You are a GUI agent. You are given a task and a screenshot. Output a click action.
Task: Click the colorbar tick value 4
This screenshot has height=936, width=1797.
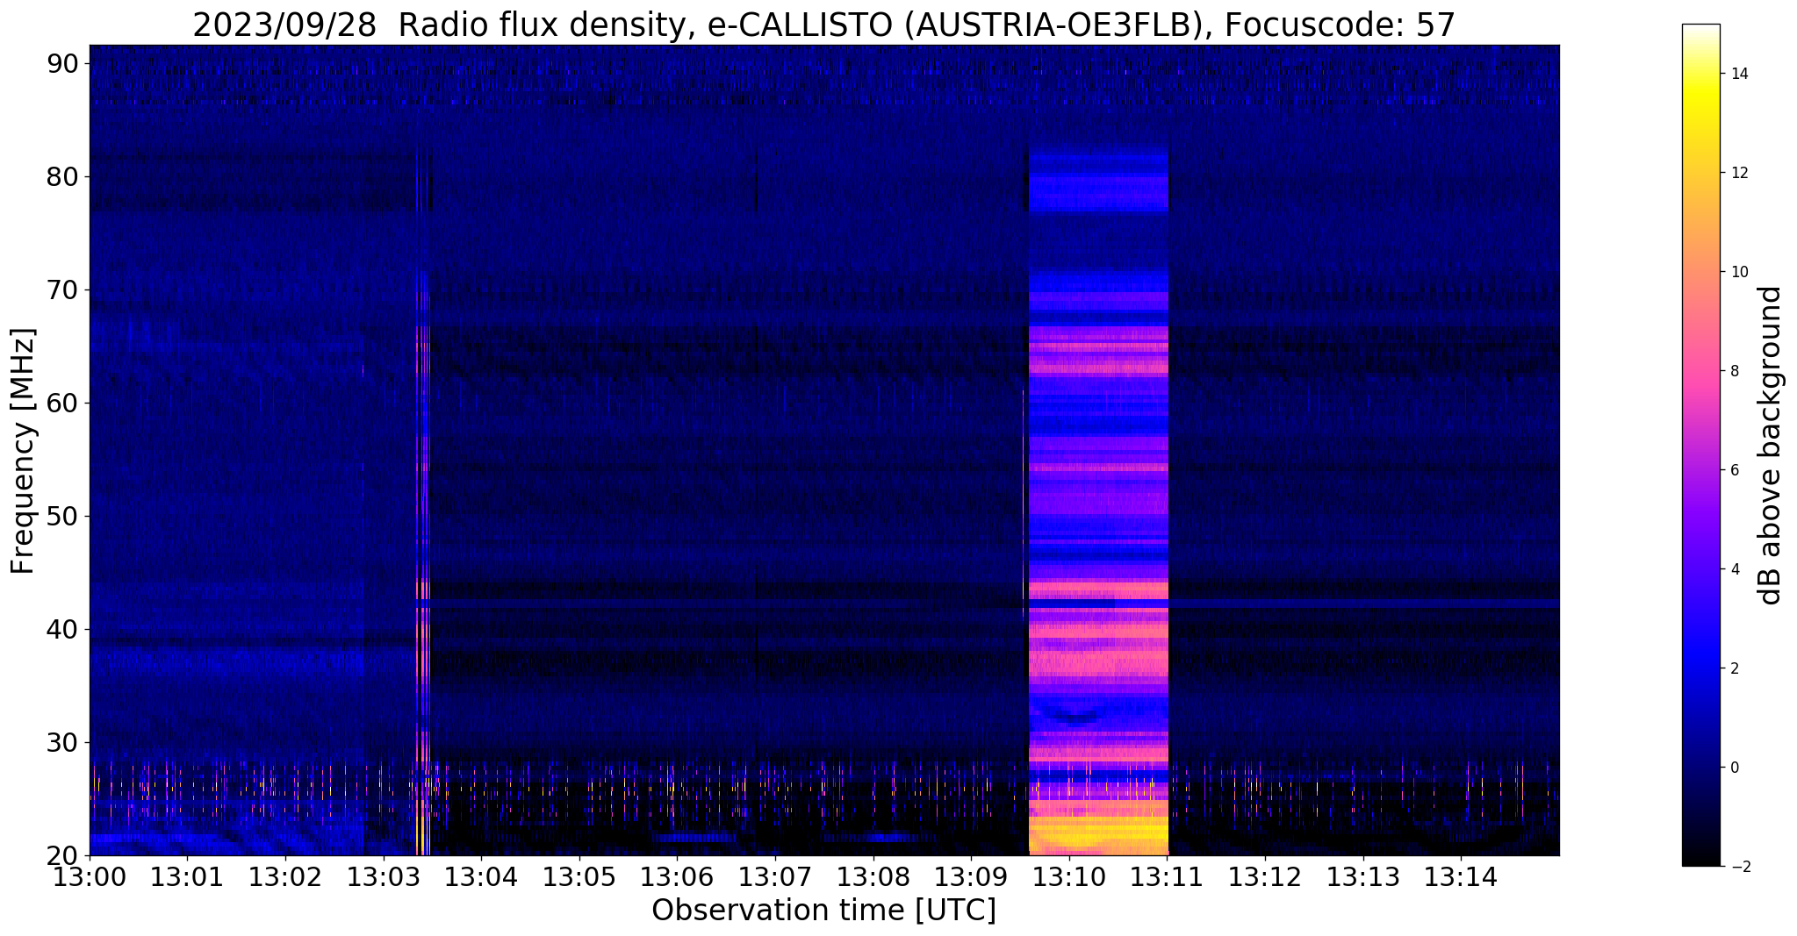[x=1735, y=569]
